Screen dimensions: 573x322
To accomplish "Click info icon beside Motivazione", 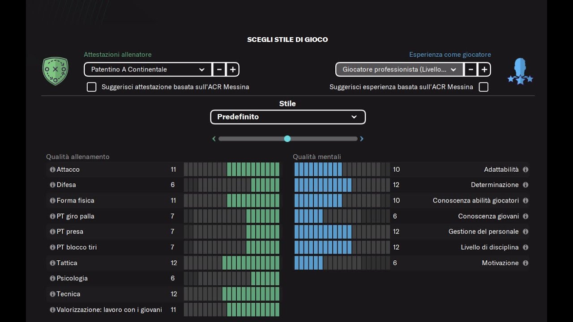I will [x=526, y=263].
